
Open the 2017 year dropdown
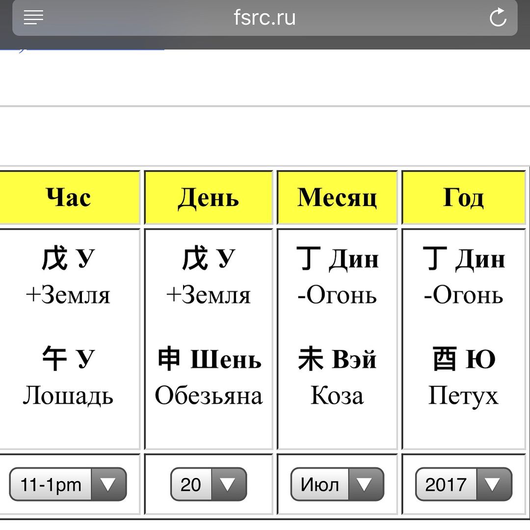[463, 484]
